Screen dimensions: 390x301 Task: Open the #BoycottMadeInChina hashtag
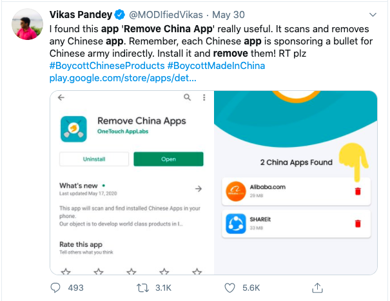[215, 66]
